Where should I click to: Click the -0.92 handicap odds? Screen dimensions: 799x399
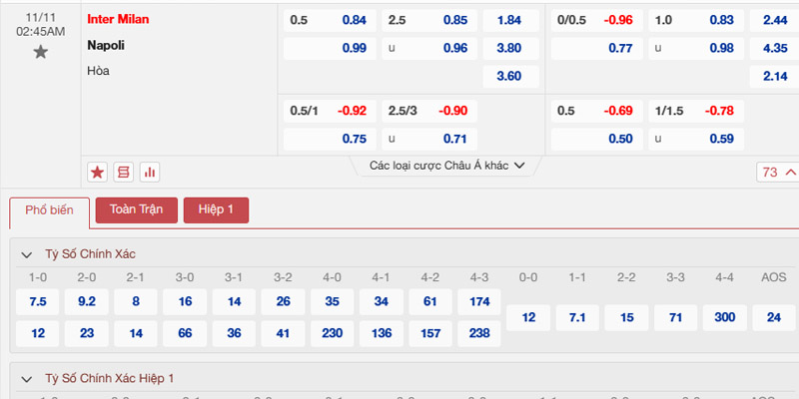coord(351,111)
